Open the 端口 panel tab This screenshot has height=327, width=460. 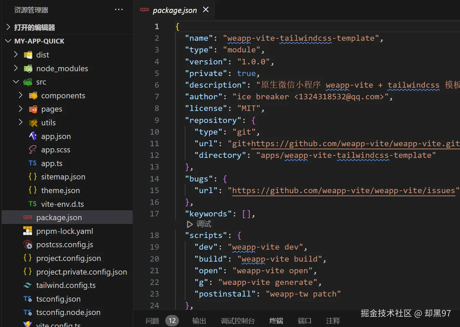tap(305, 321)
